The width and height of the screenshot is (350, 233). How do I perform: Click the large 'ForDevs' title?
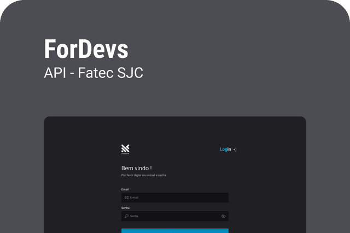tap(86, 50)
